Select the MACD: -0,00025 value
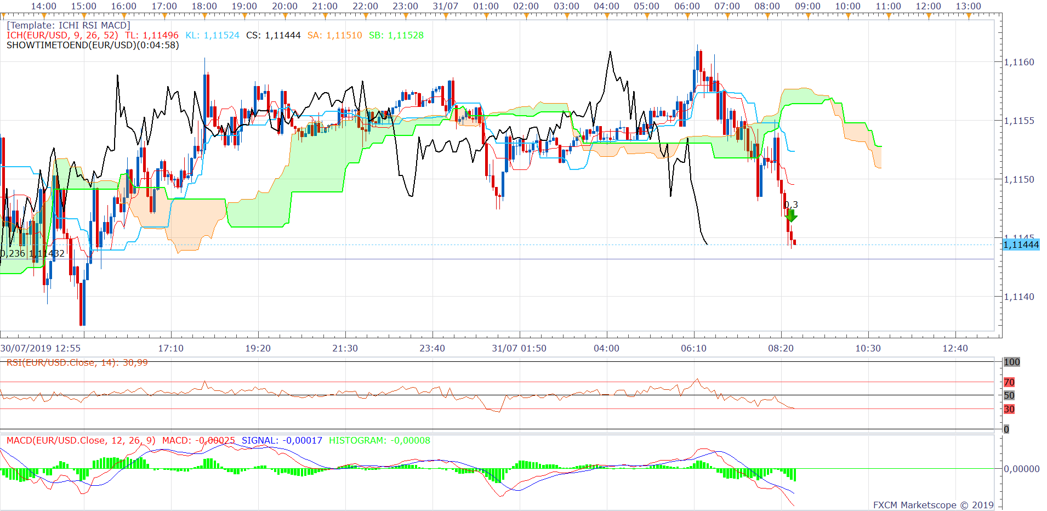 click(x=198, y=440)
